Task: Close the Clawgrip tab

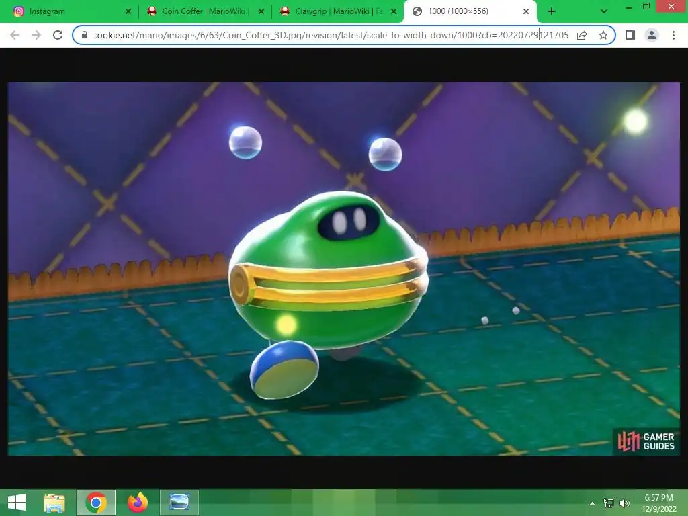Action: (394, 12)
